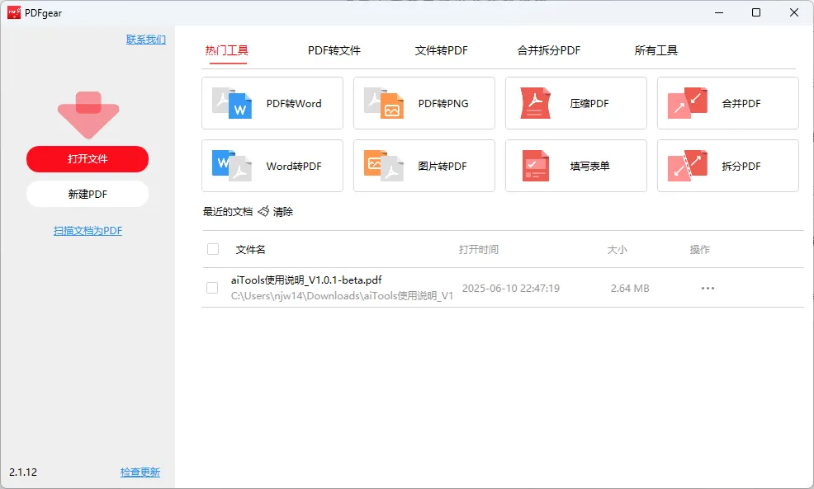Viewport: 814px width, 489px height.
Task: Click the 新建PDF button
Action: (88, 194)
